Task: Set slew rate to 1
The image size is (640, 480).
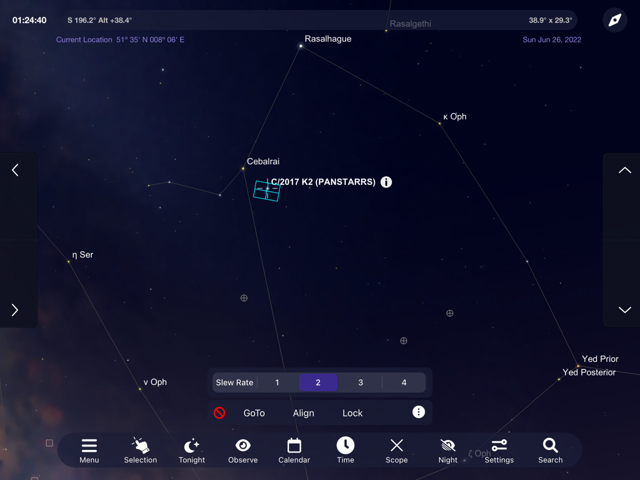Action: (277, 382)
